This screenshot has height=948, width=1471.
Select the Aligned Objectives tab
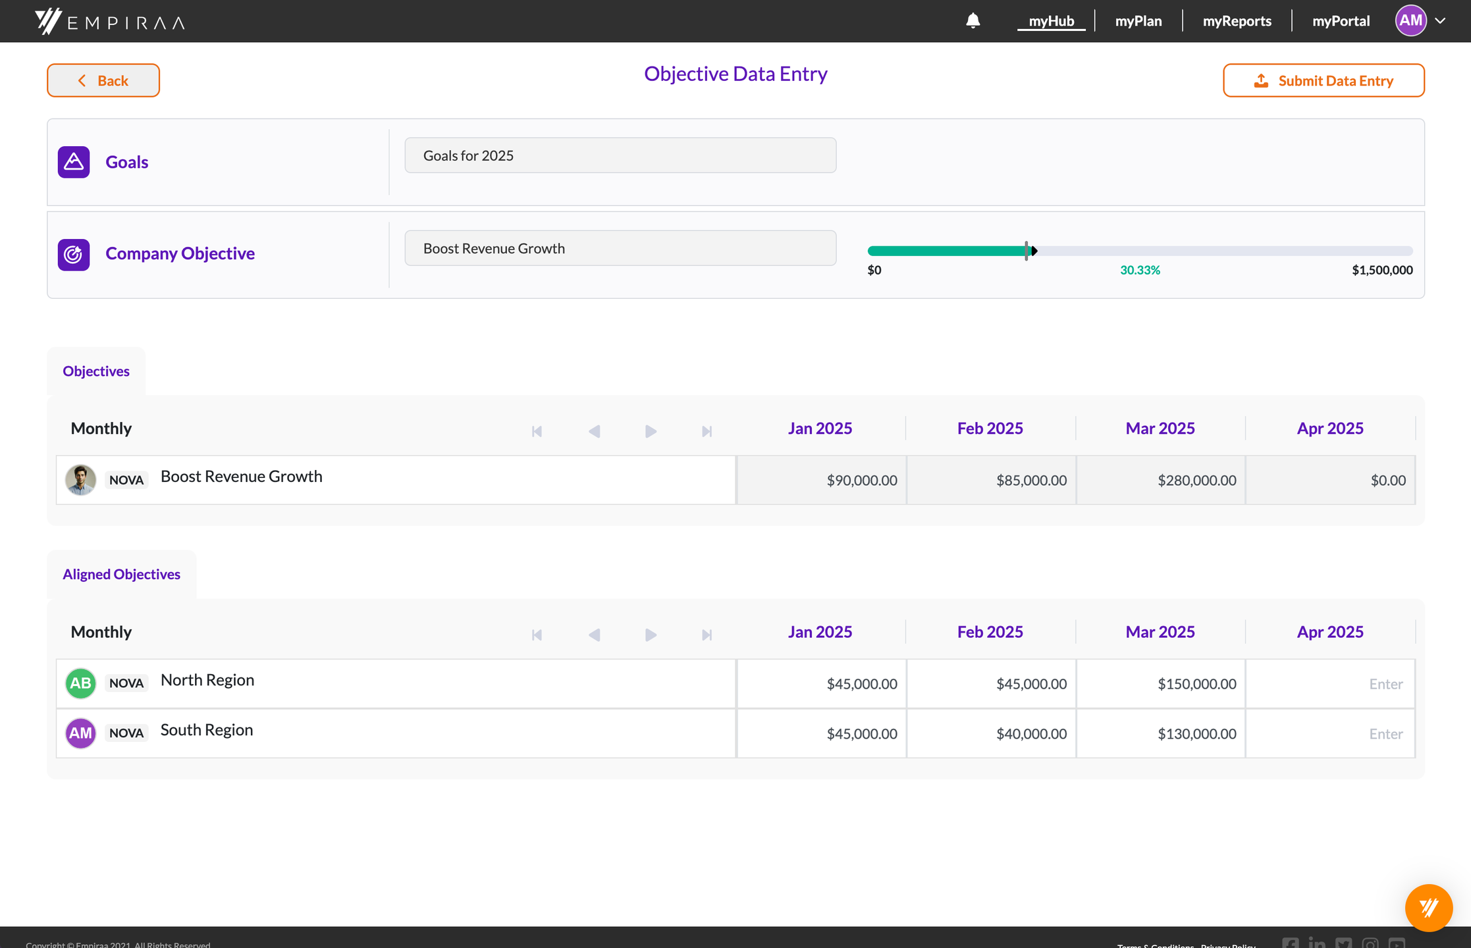point(121,574)
